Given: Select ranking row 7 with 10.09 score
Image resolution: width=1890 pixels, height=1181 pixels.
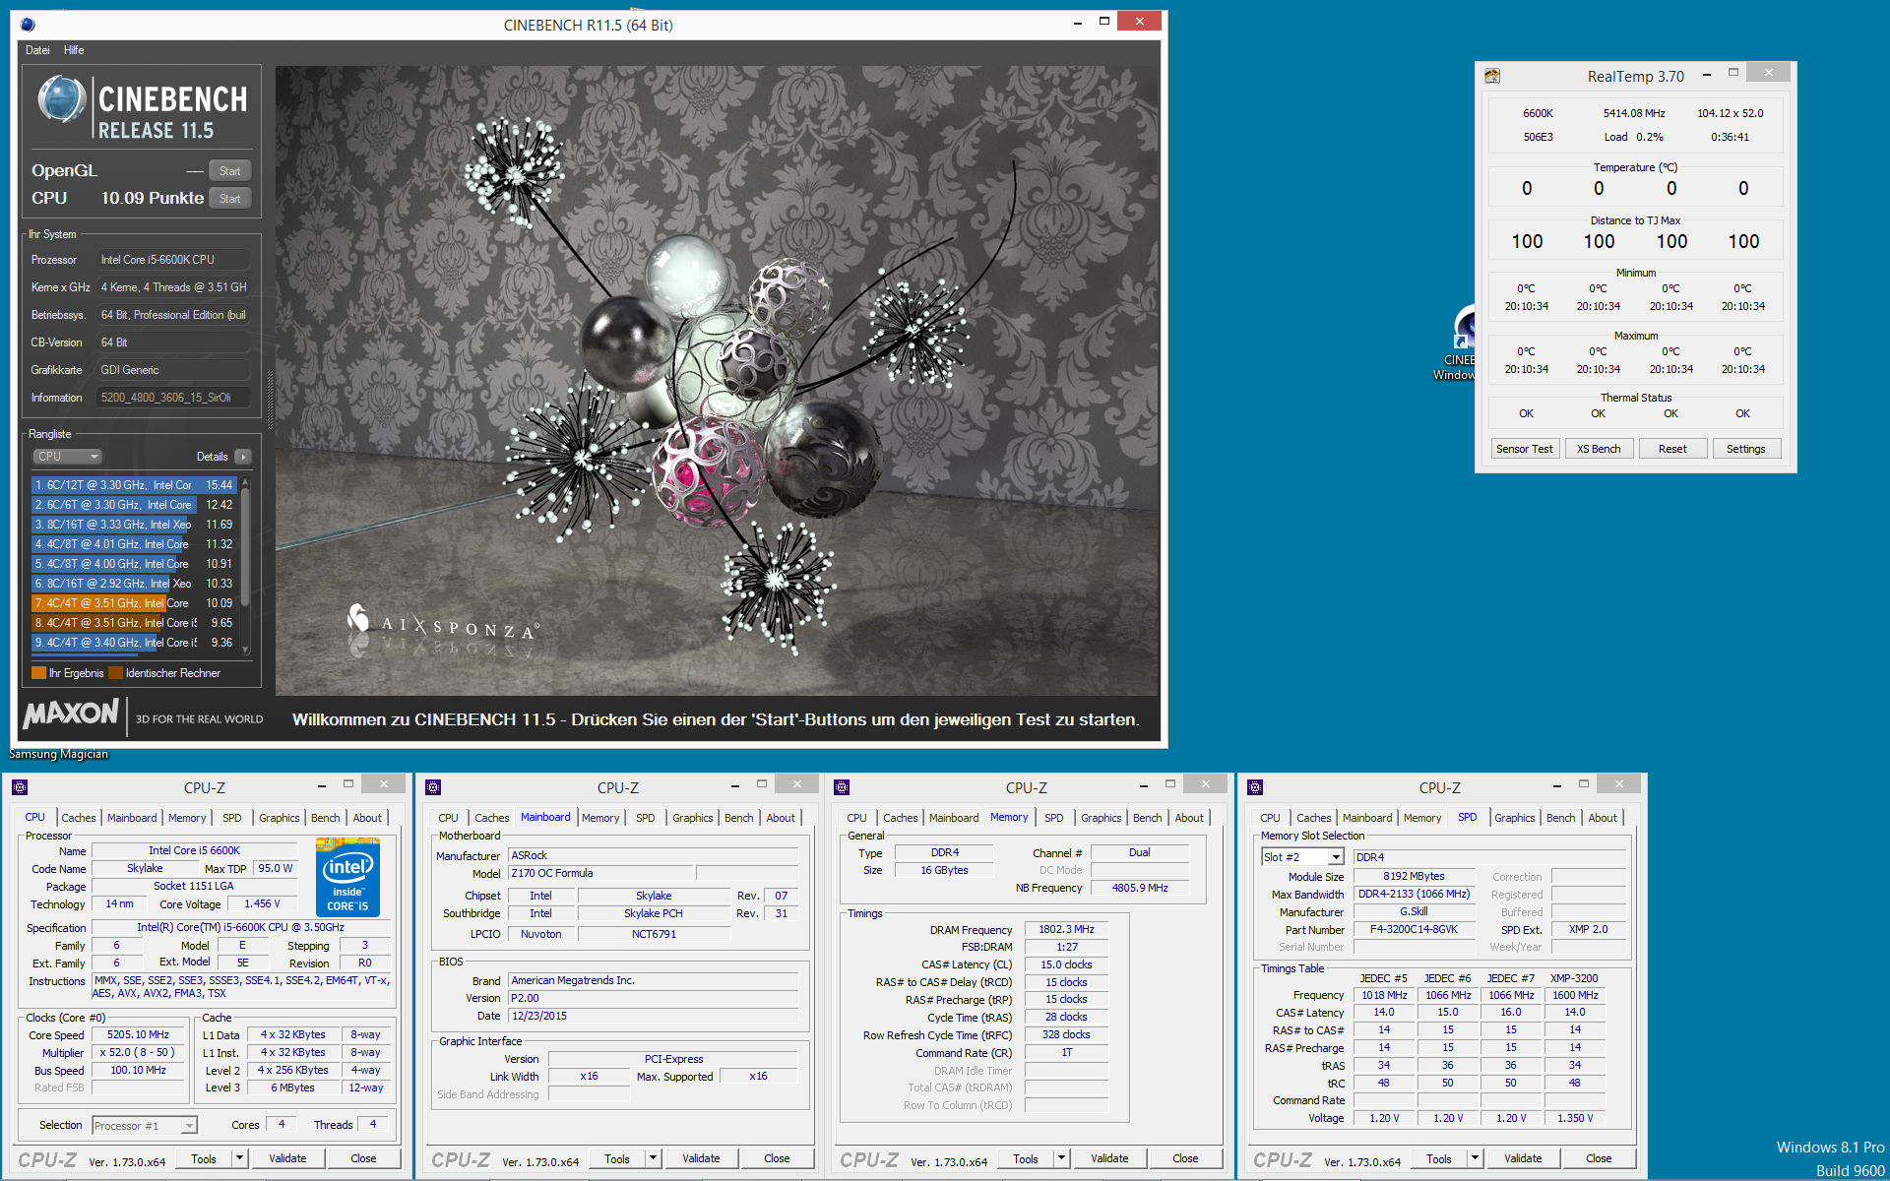Looking at the screenshot, I should pos(134,603).
